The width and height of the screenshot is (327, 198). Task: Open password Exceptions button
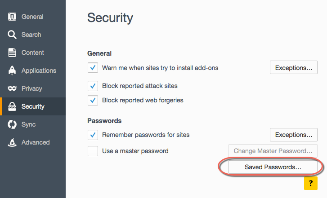(x=293, y=135)
